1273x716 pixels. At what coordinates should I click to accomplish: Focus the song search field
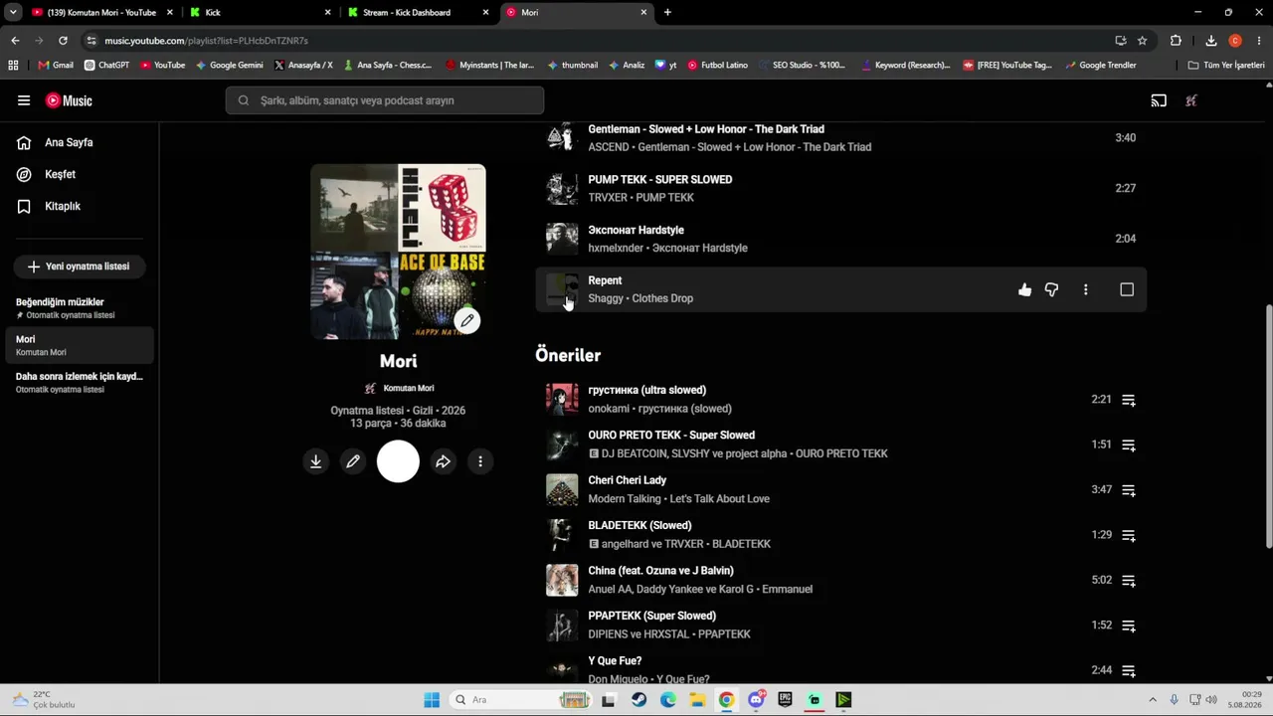coord(385,100)
